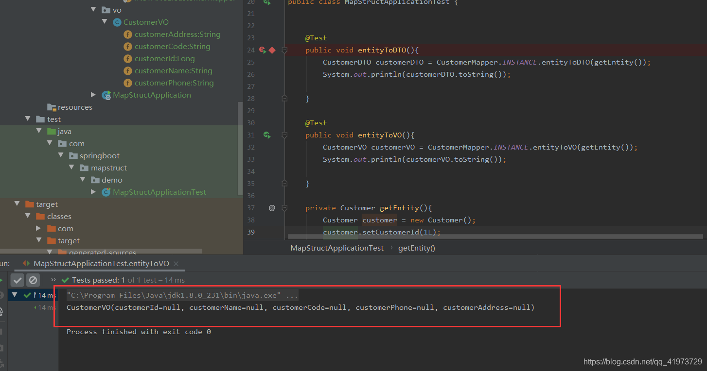Collapse the green java test folder
The image size is (707, 371).
[x=39, y=131]
